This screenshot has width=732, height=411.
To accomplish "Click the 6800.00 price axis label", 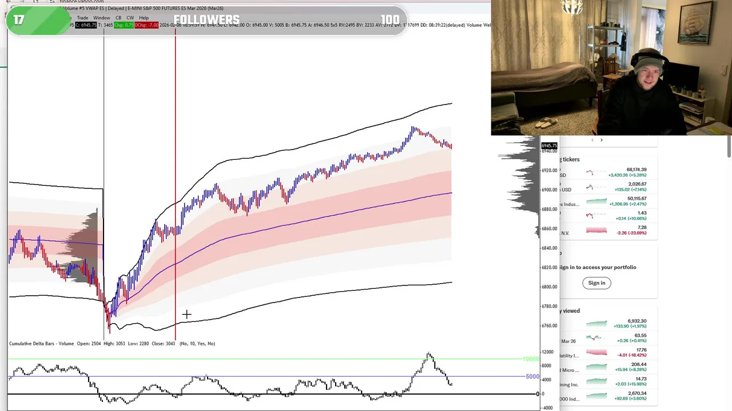I will coord(549,287).
